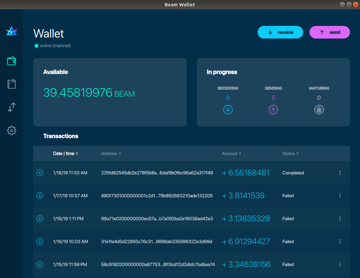Select address 98a71e0200000000ec57a...b7a092ba2e16038ad42e3

157,219
